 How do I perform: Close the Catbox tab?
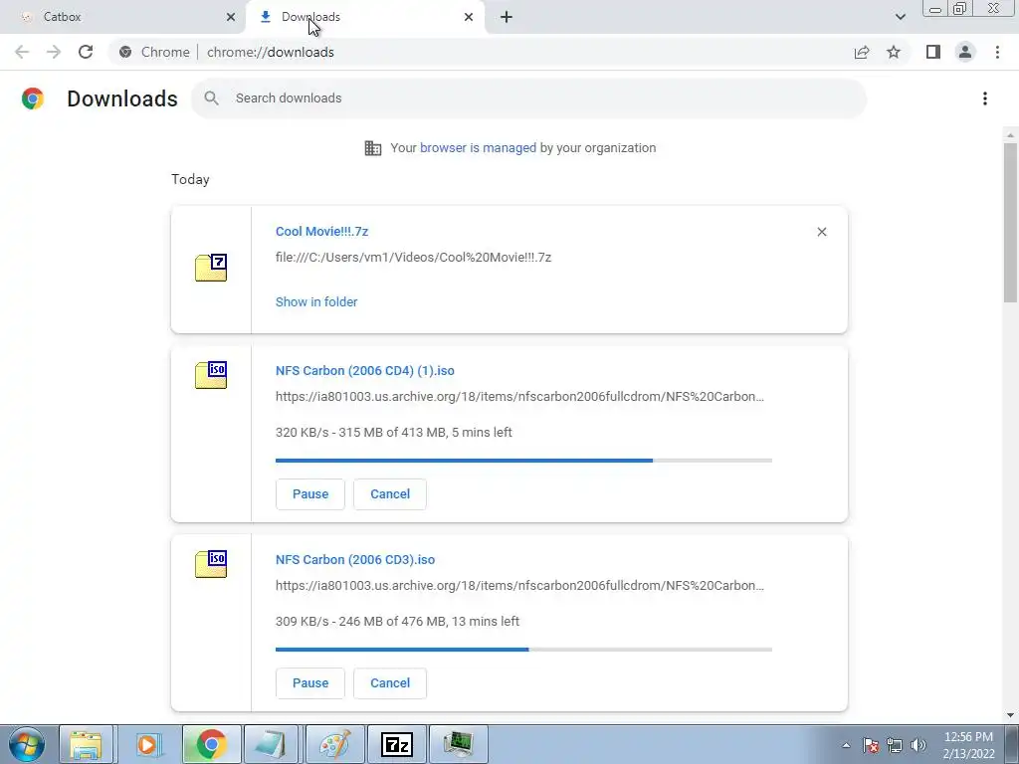tap(231, 17)
